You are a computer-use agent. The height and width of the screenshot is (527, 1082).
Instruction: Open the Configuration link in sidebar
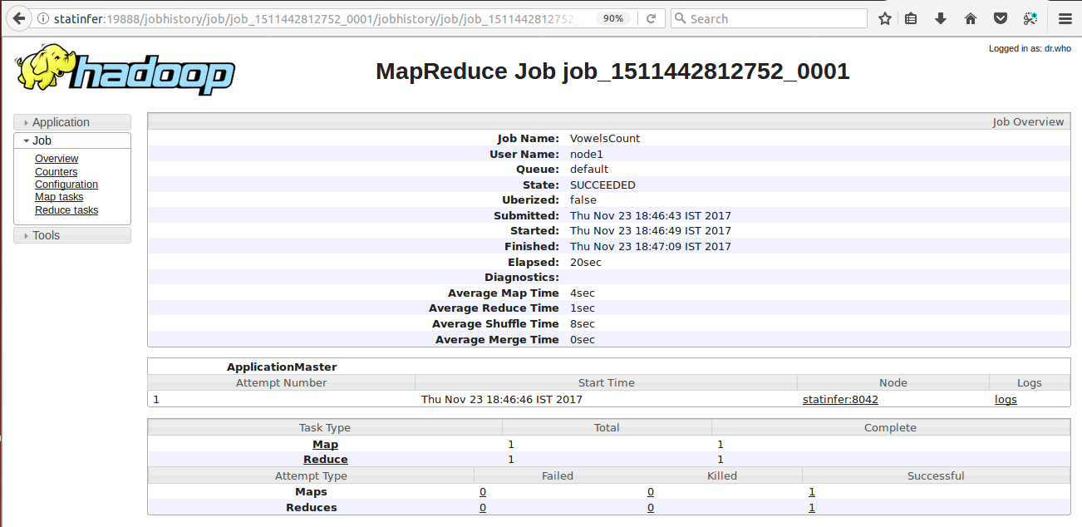point(66,185)
